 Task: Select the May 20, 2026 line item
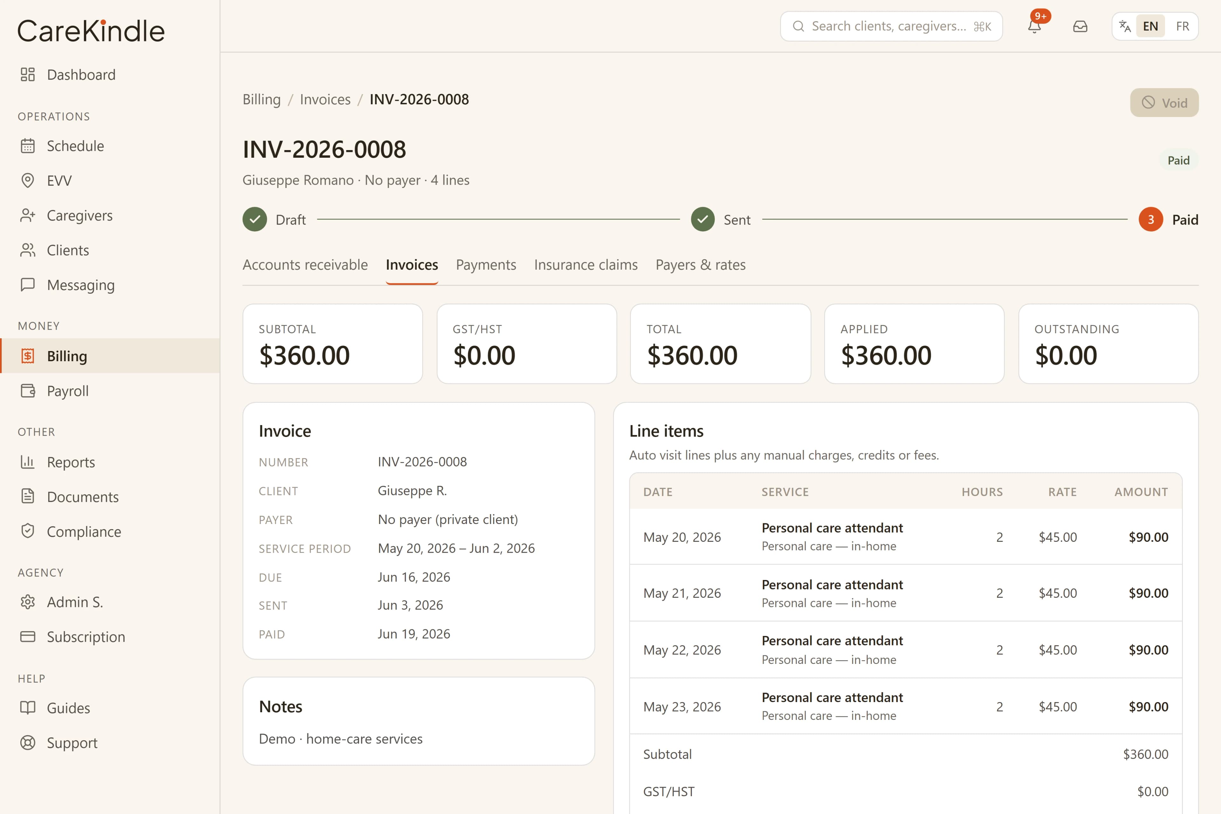click(x=905, y=537)
